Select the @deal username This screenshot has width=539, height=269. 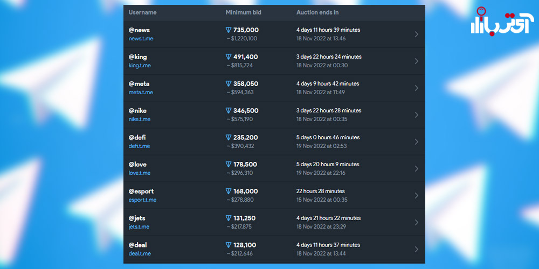pyautogui.click(x=138, y=245)
